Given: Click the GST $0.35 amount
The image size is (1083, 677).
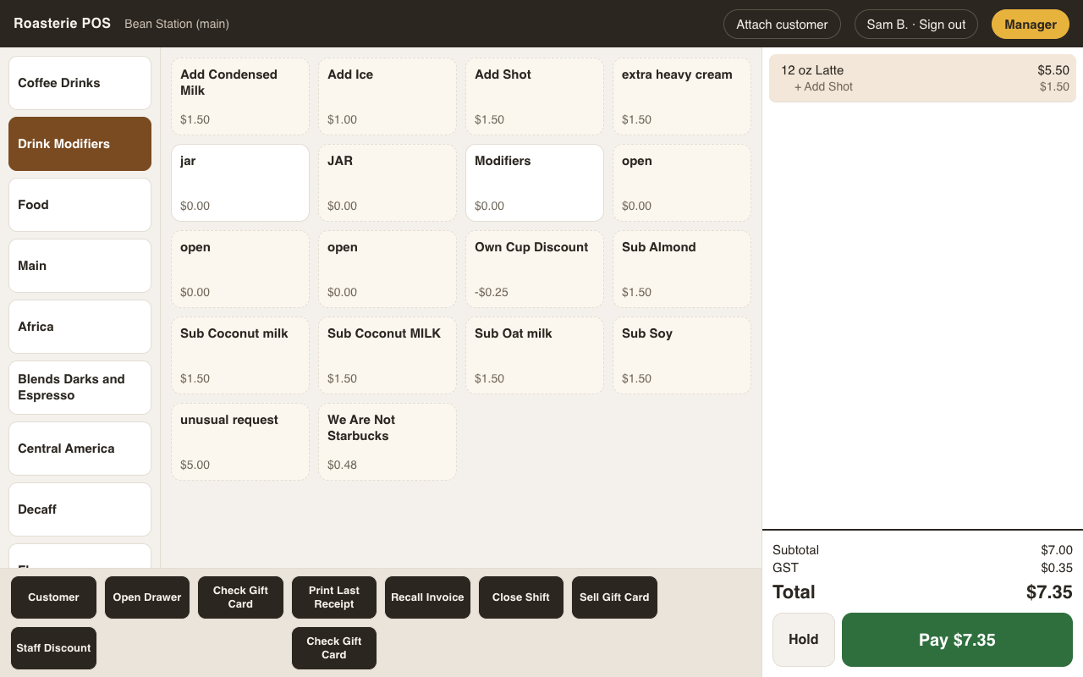Looking at the screenshot, I should pyautogui.click(x=1057, y=568).
